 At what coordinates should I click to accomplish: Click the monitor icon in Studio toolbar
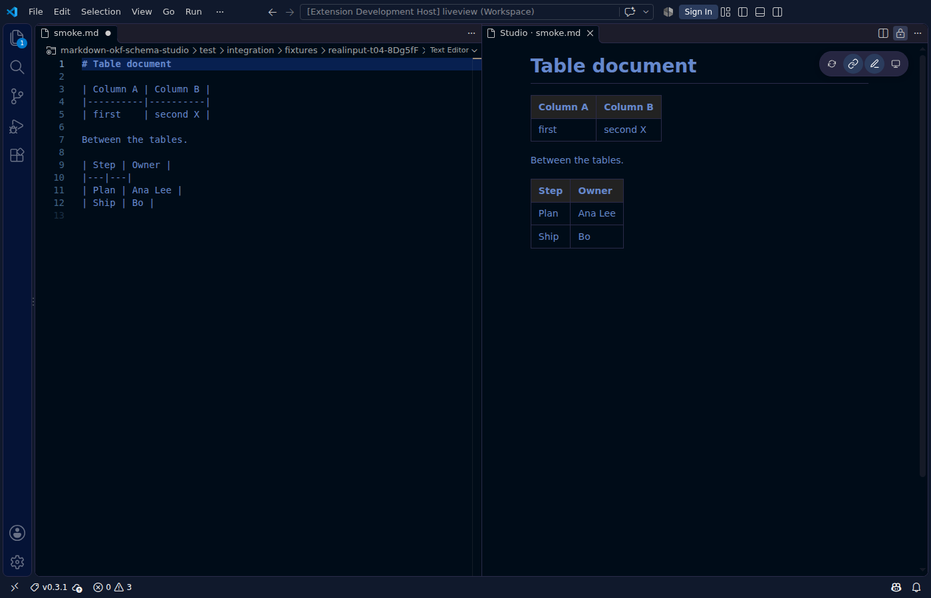(896, 64)
